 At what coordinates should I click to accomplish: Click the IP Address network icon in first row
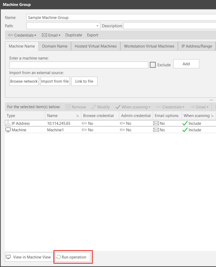[x=8, y=123]
